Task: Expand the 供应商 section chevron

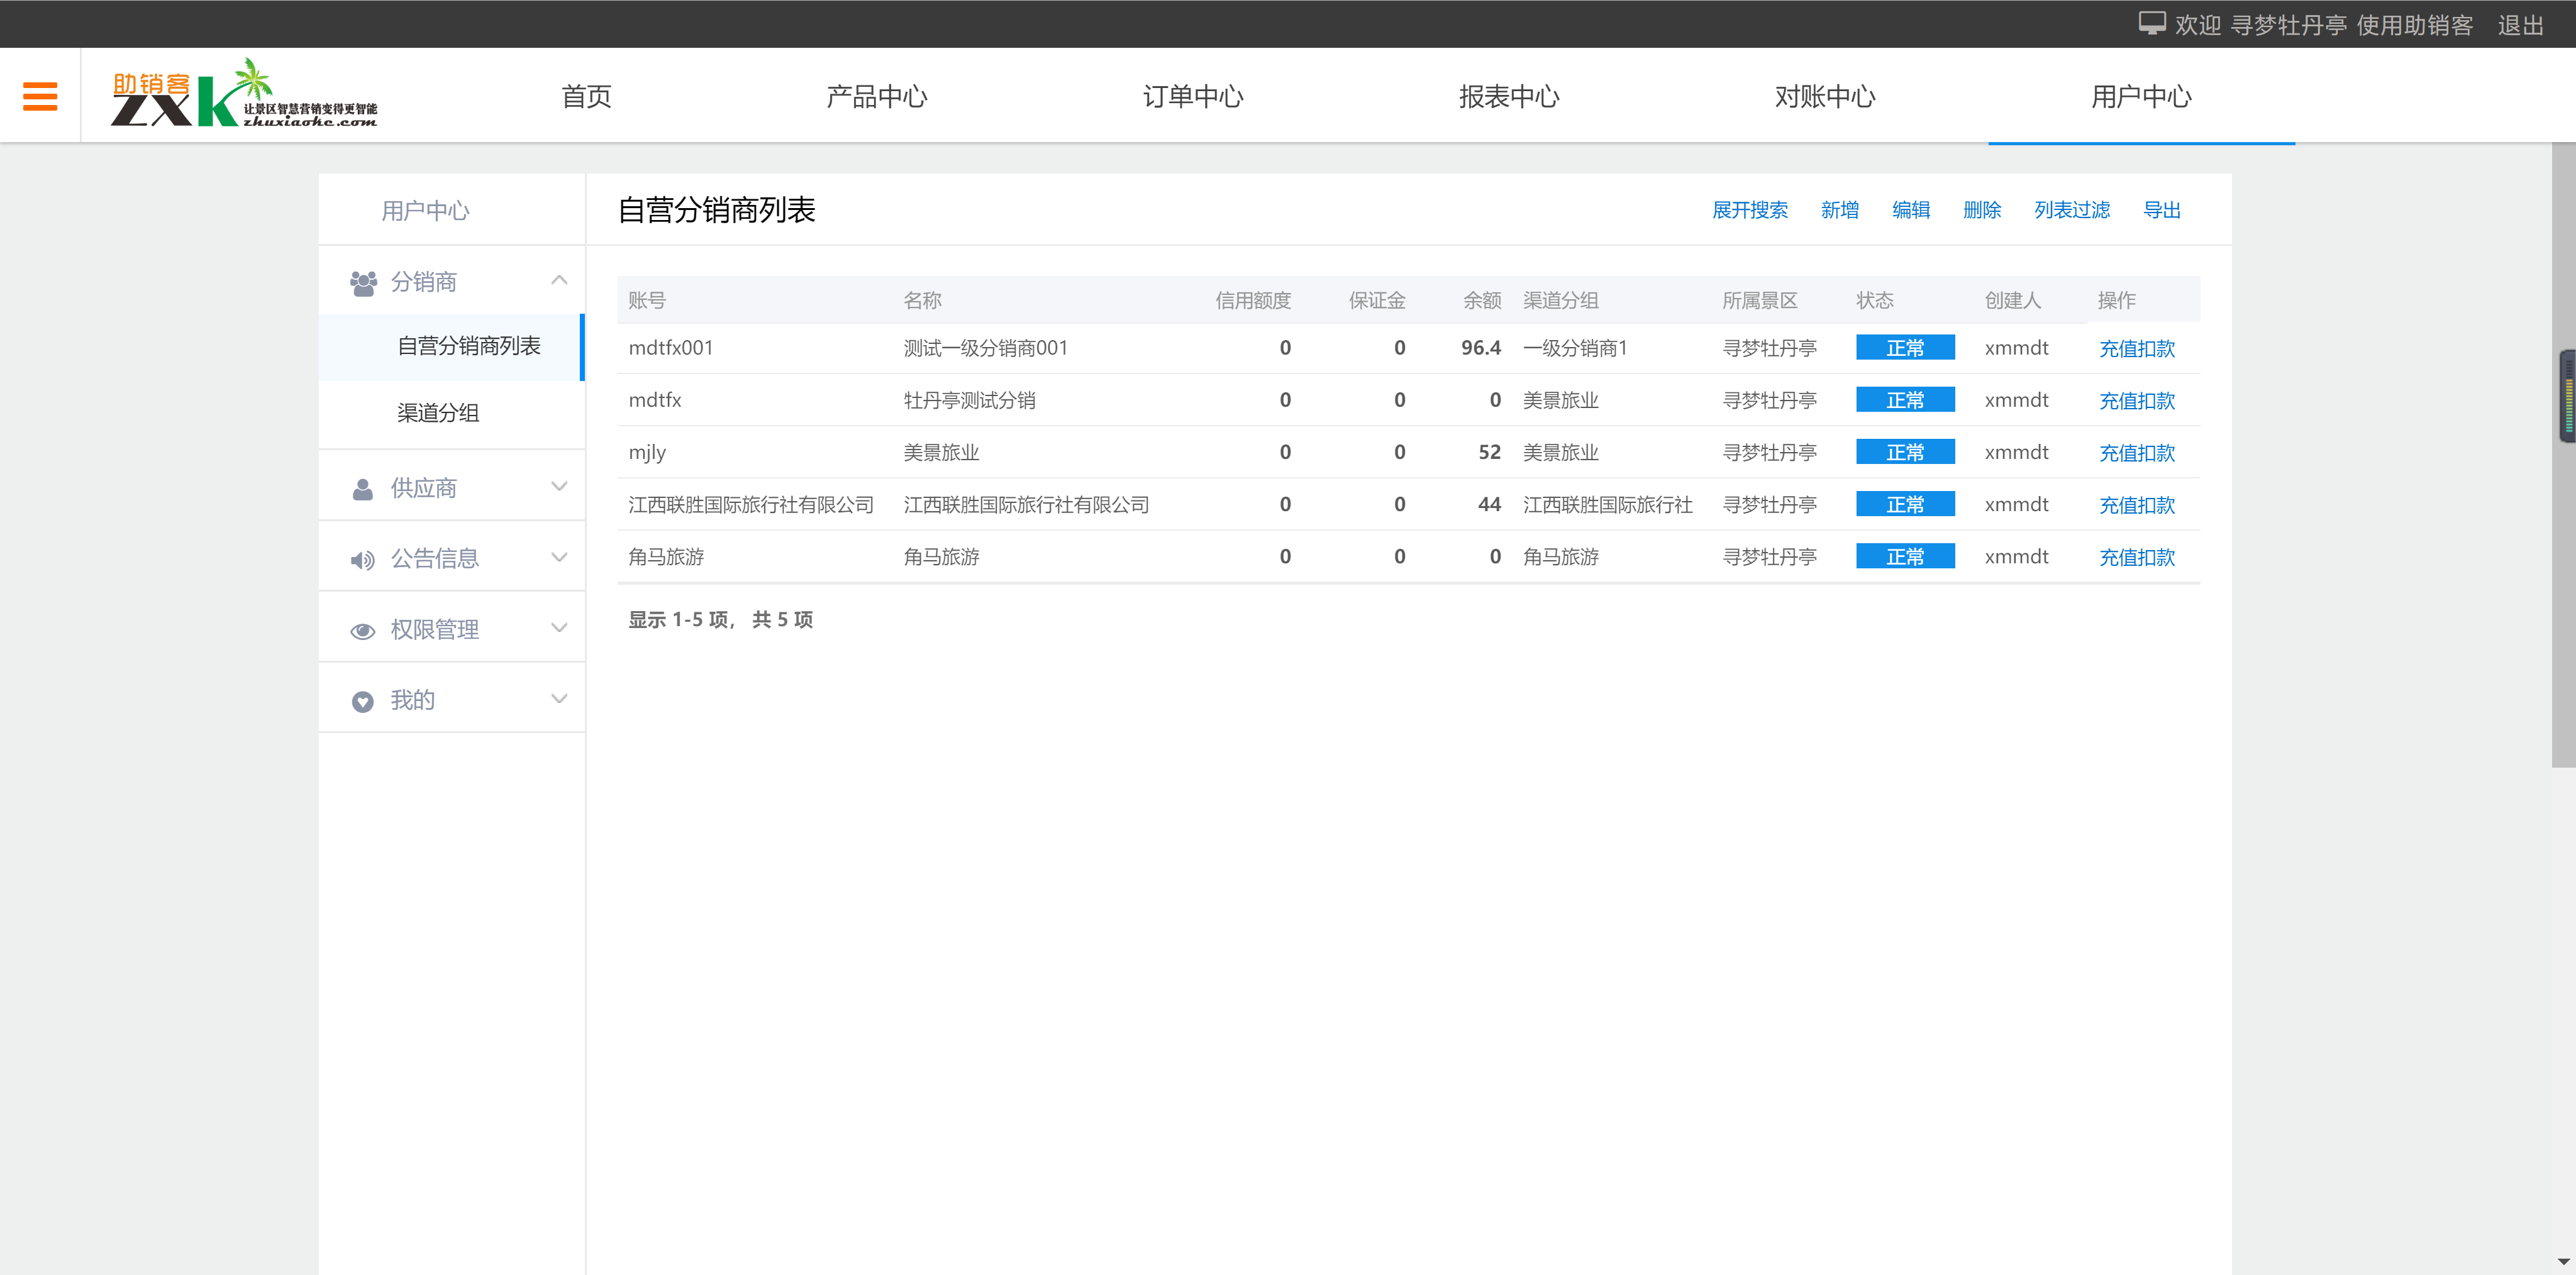Action: (x=559, y=487)
